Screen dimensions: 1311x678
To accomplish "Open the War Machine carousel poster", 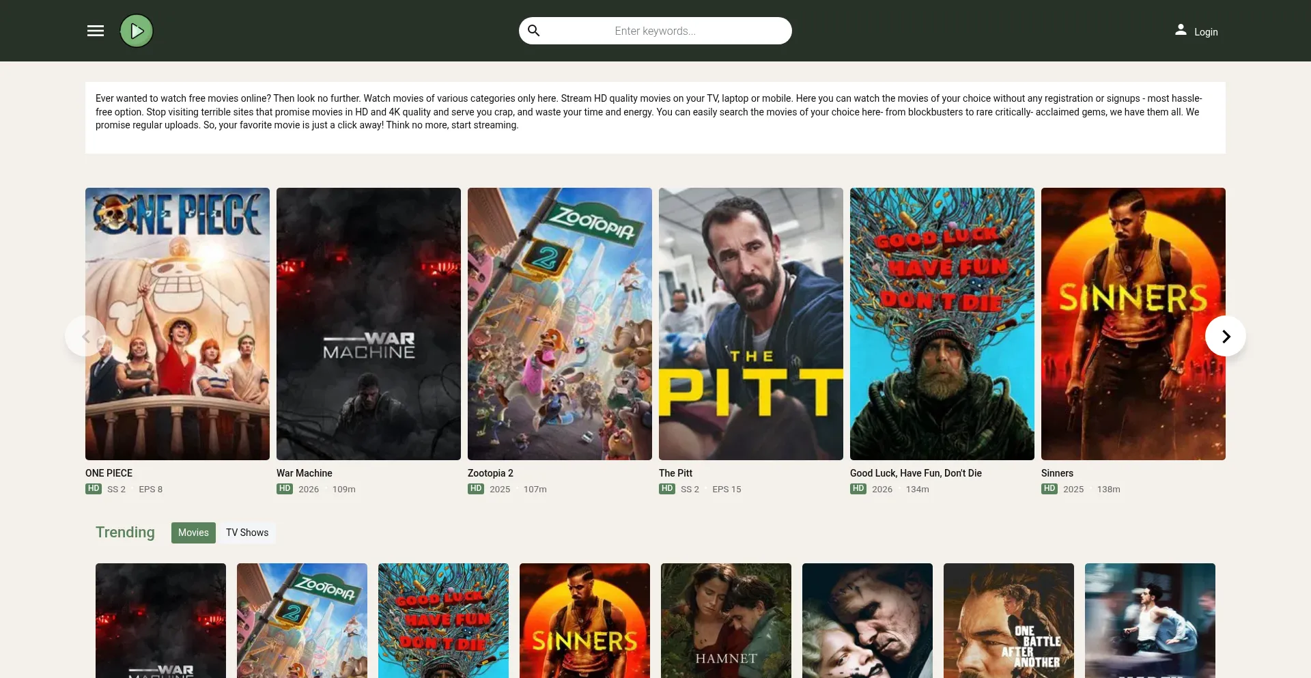I will [x=369, y=324].
